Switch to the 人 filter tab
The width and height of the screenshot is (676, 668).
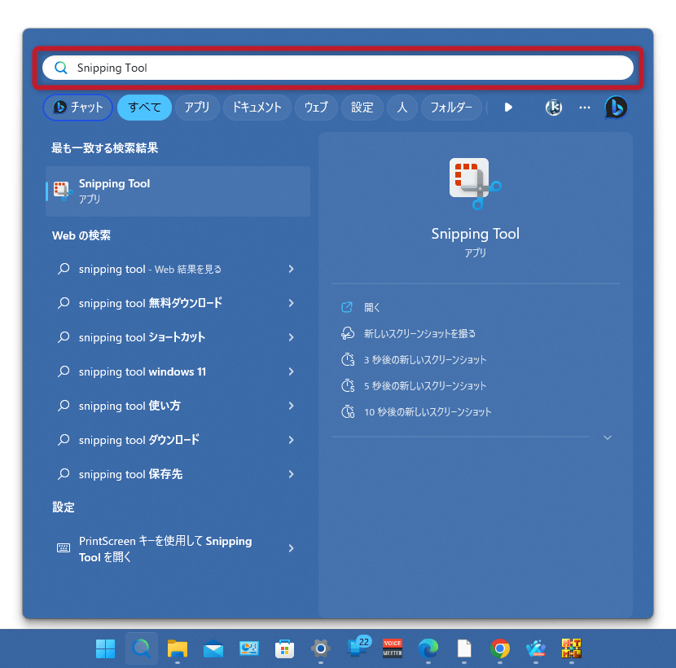click(x=402, y=108)
